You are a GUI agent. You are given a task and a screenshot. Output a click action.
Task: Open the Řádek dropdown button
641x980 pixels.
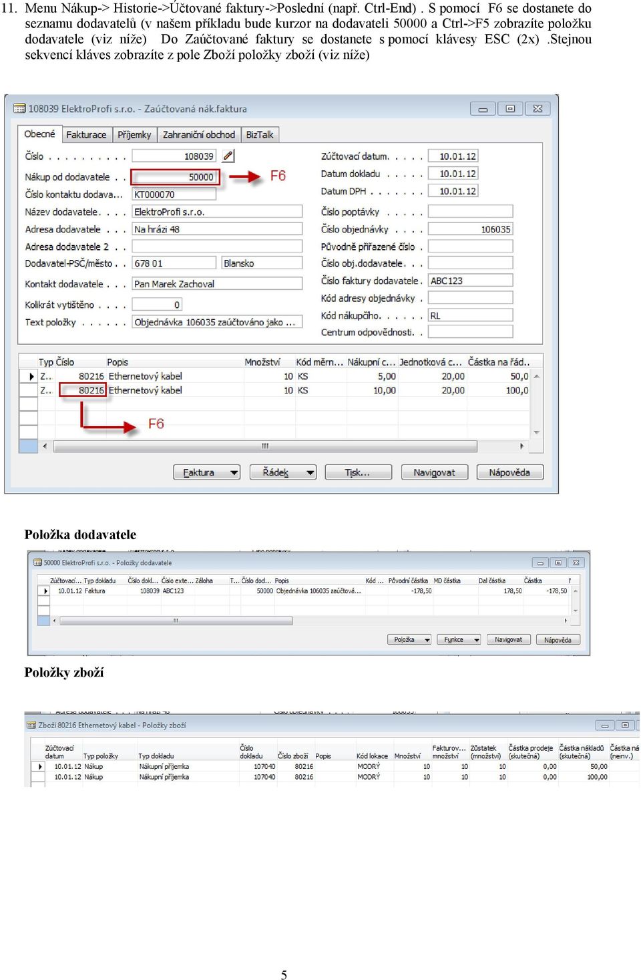coord(282,472)
